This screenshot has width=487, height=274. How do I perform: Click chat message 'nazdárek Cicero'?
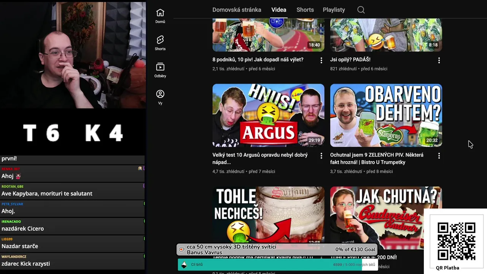pyautogui.click(x=22, y=228)
